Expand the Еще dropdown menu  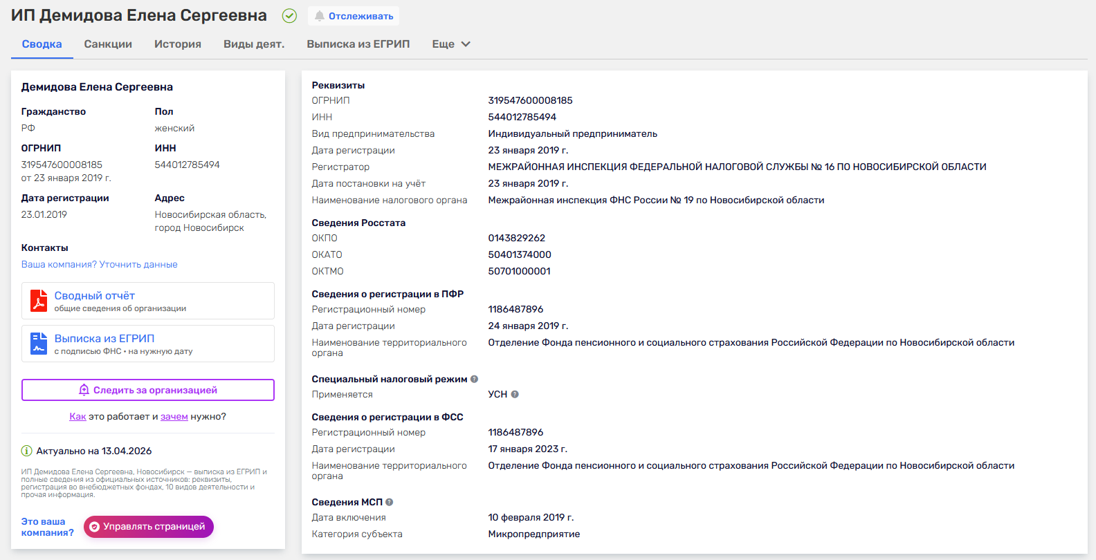(x=451, y=44)
